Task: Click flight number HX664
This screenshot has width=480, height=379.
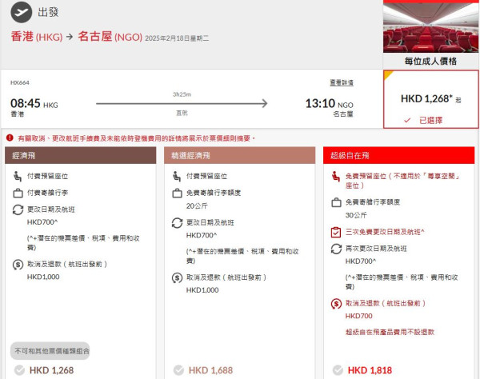Action: (20, 82)
